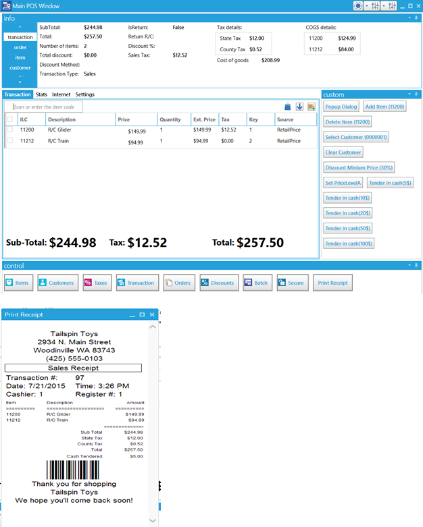Open the Taxes control button

pos(95,283)
